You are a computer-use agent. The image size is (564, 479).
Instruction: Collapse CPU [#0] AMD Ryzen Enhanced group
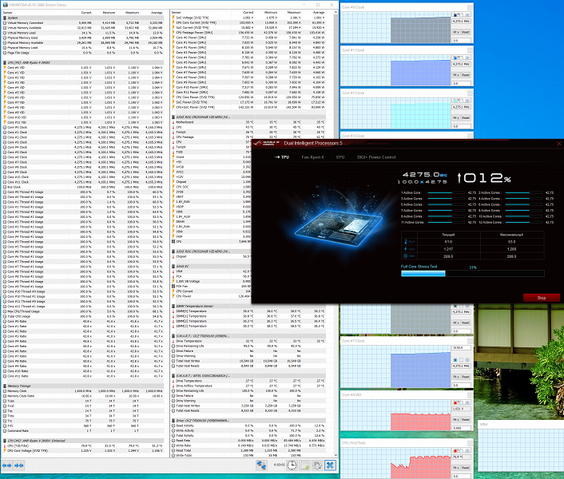coord(5,441)
